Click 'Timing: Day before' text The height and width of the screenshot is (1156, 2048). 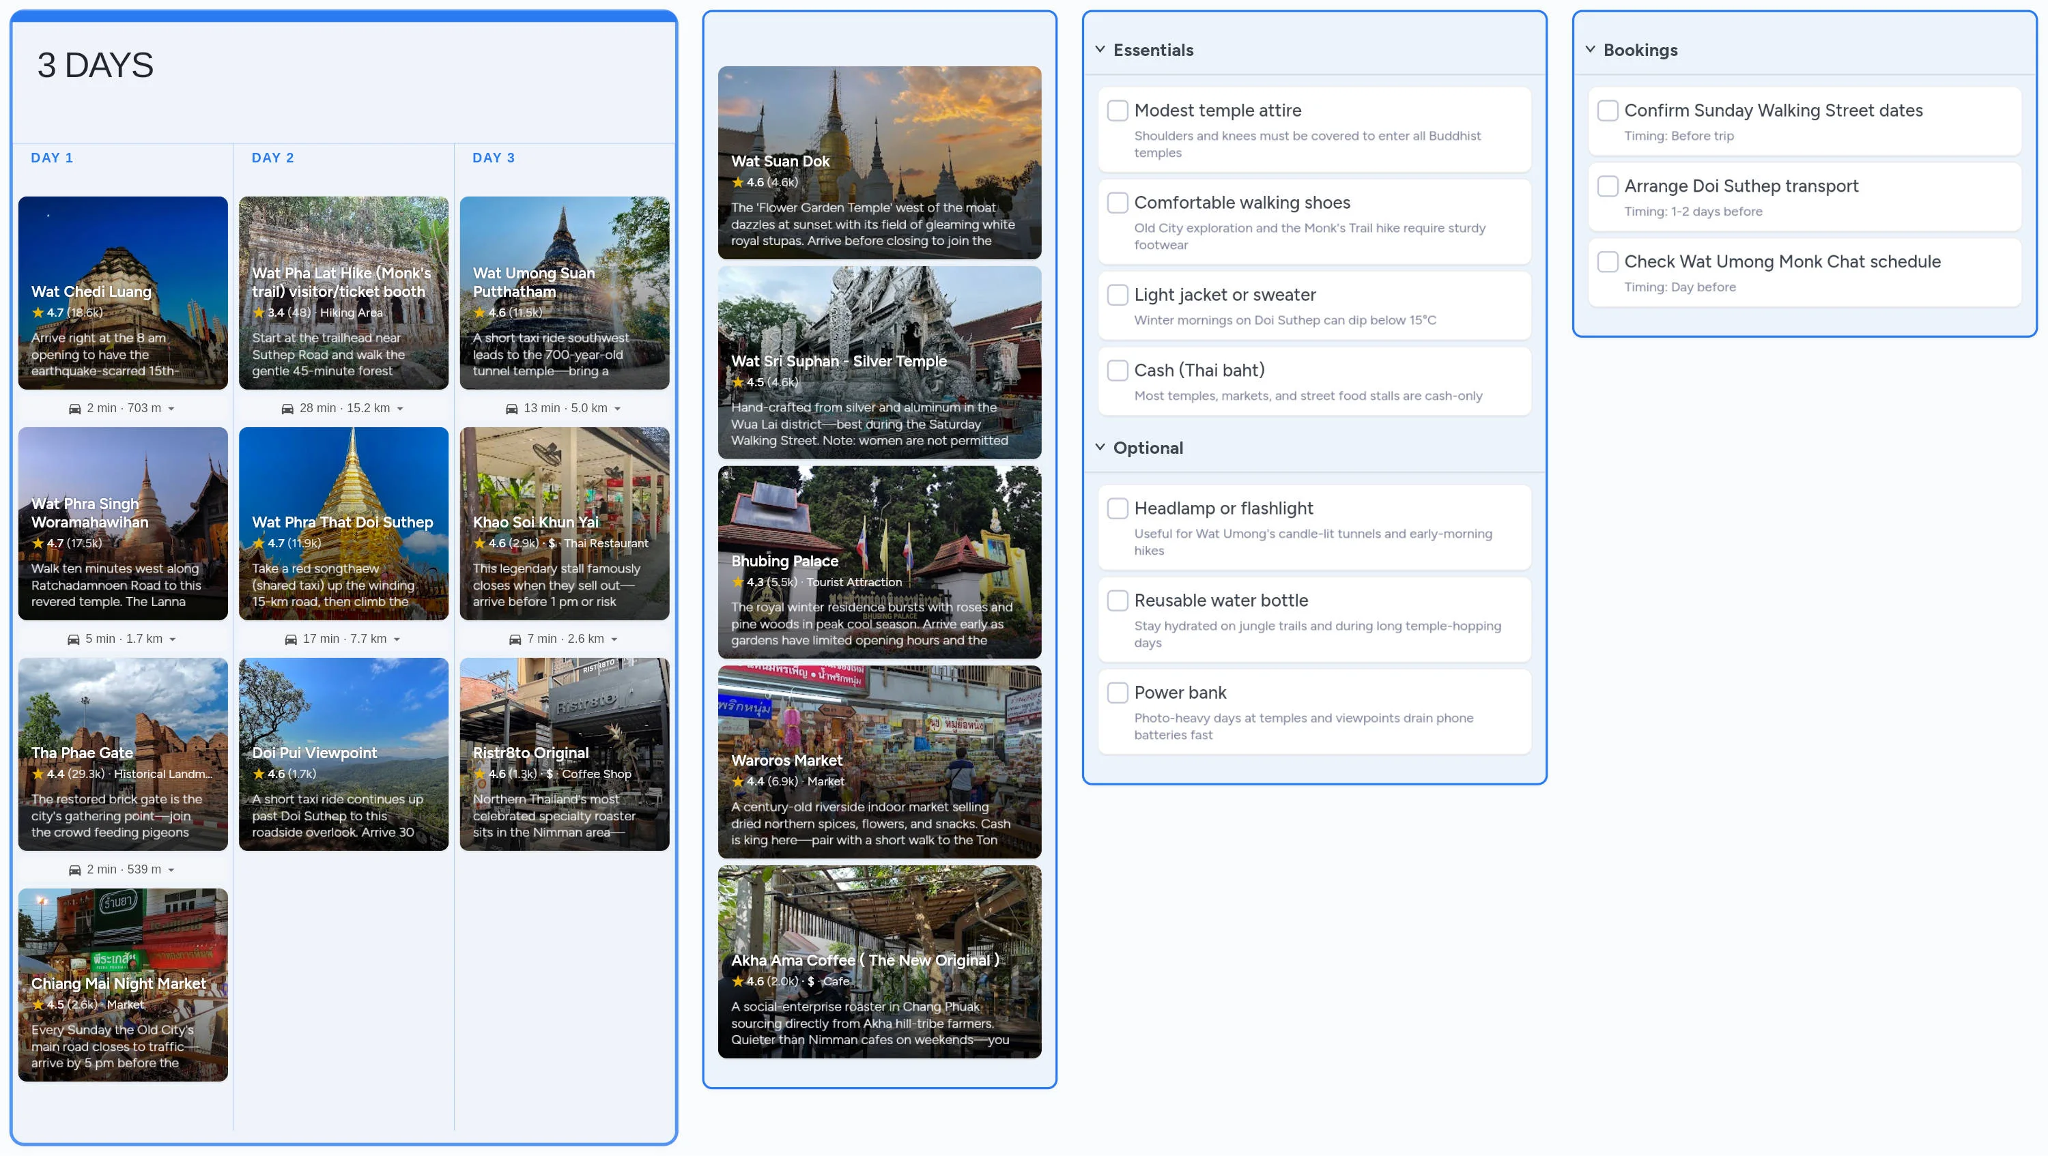point(1680,287)
